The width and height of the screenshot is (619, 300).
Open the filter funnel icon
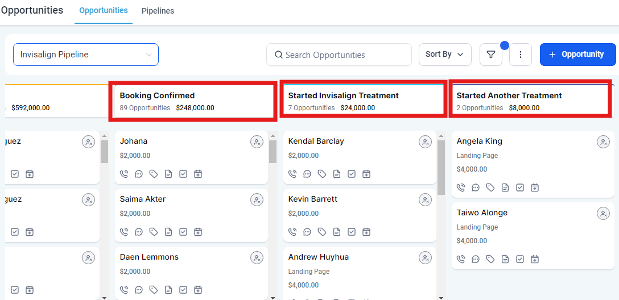490,55
